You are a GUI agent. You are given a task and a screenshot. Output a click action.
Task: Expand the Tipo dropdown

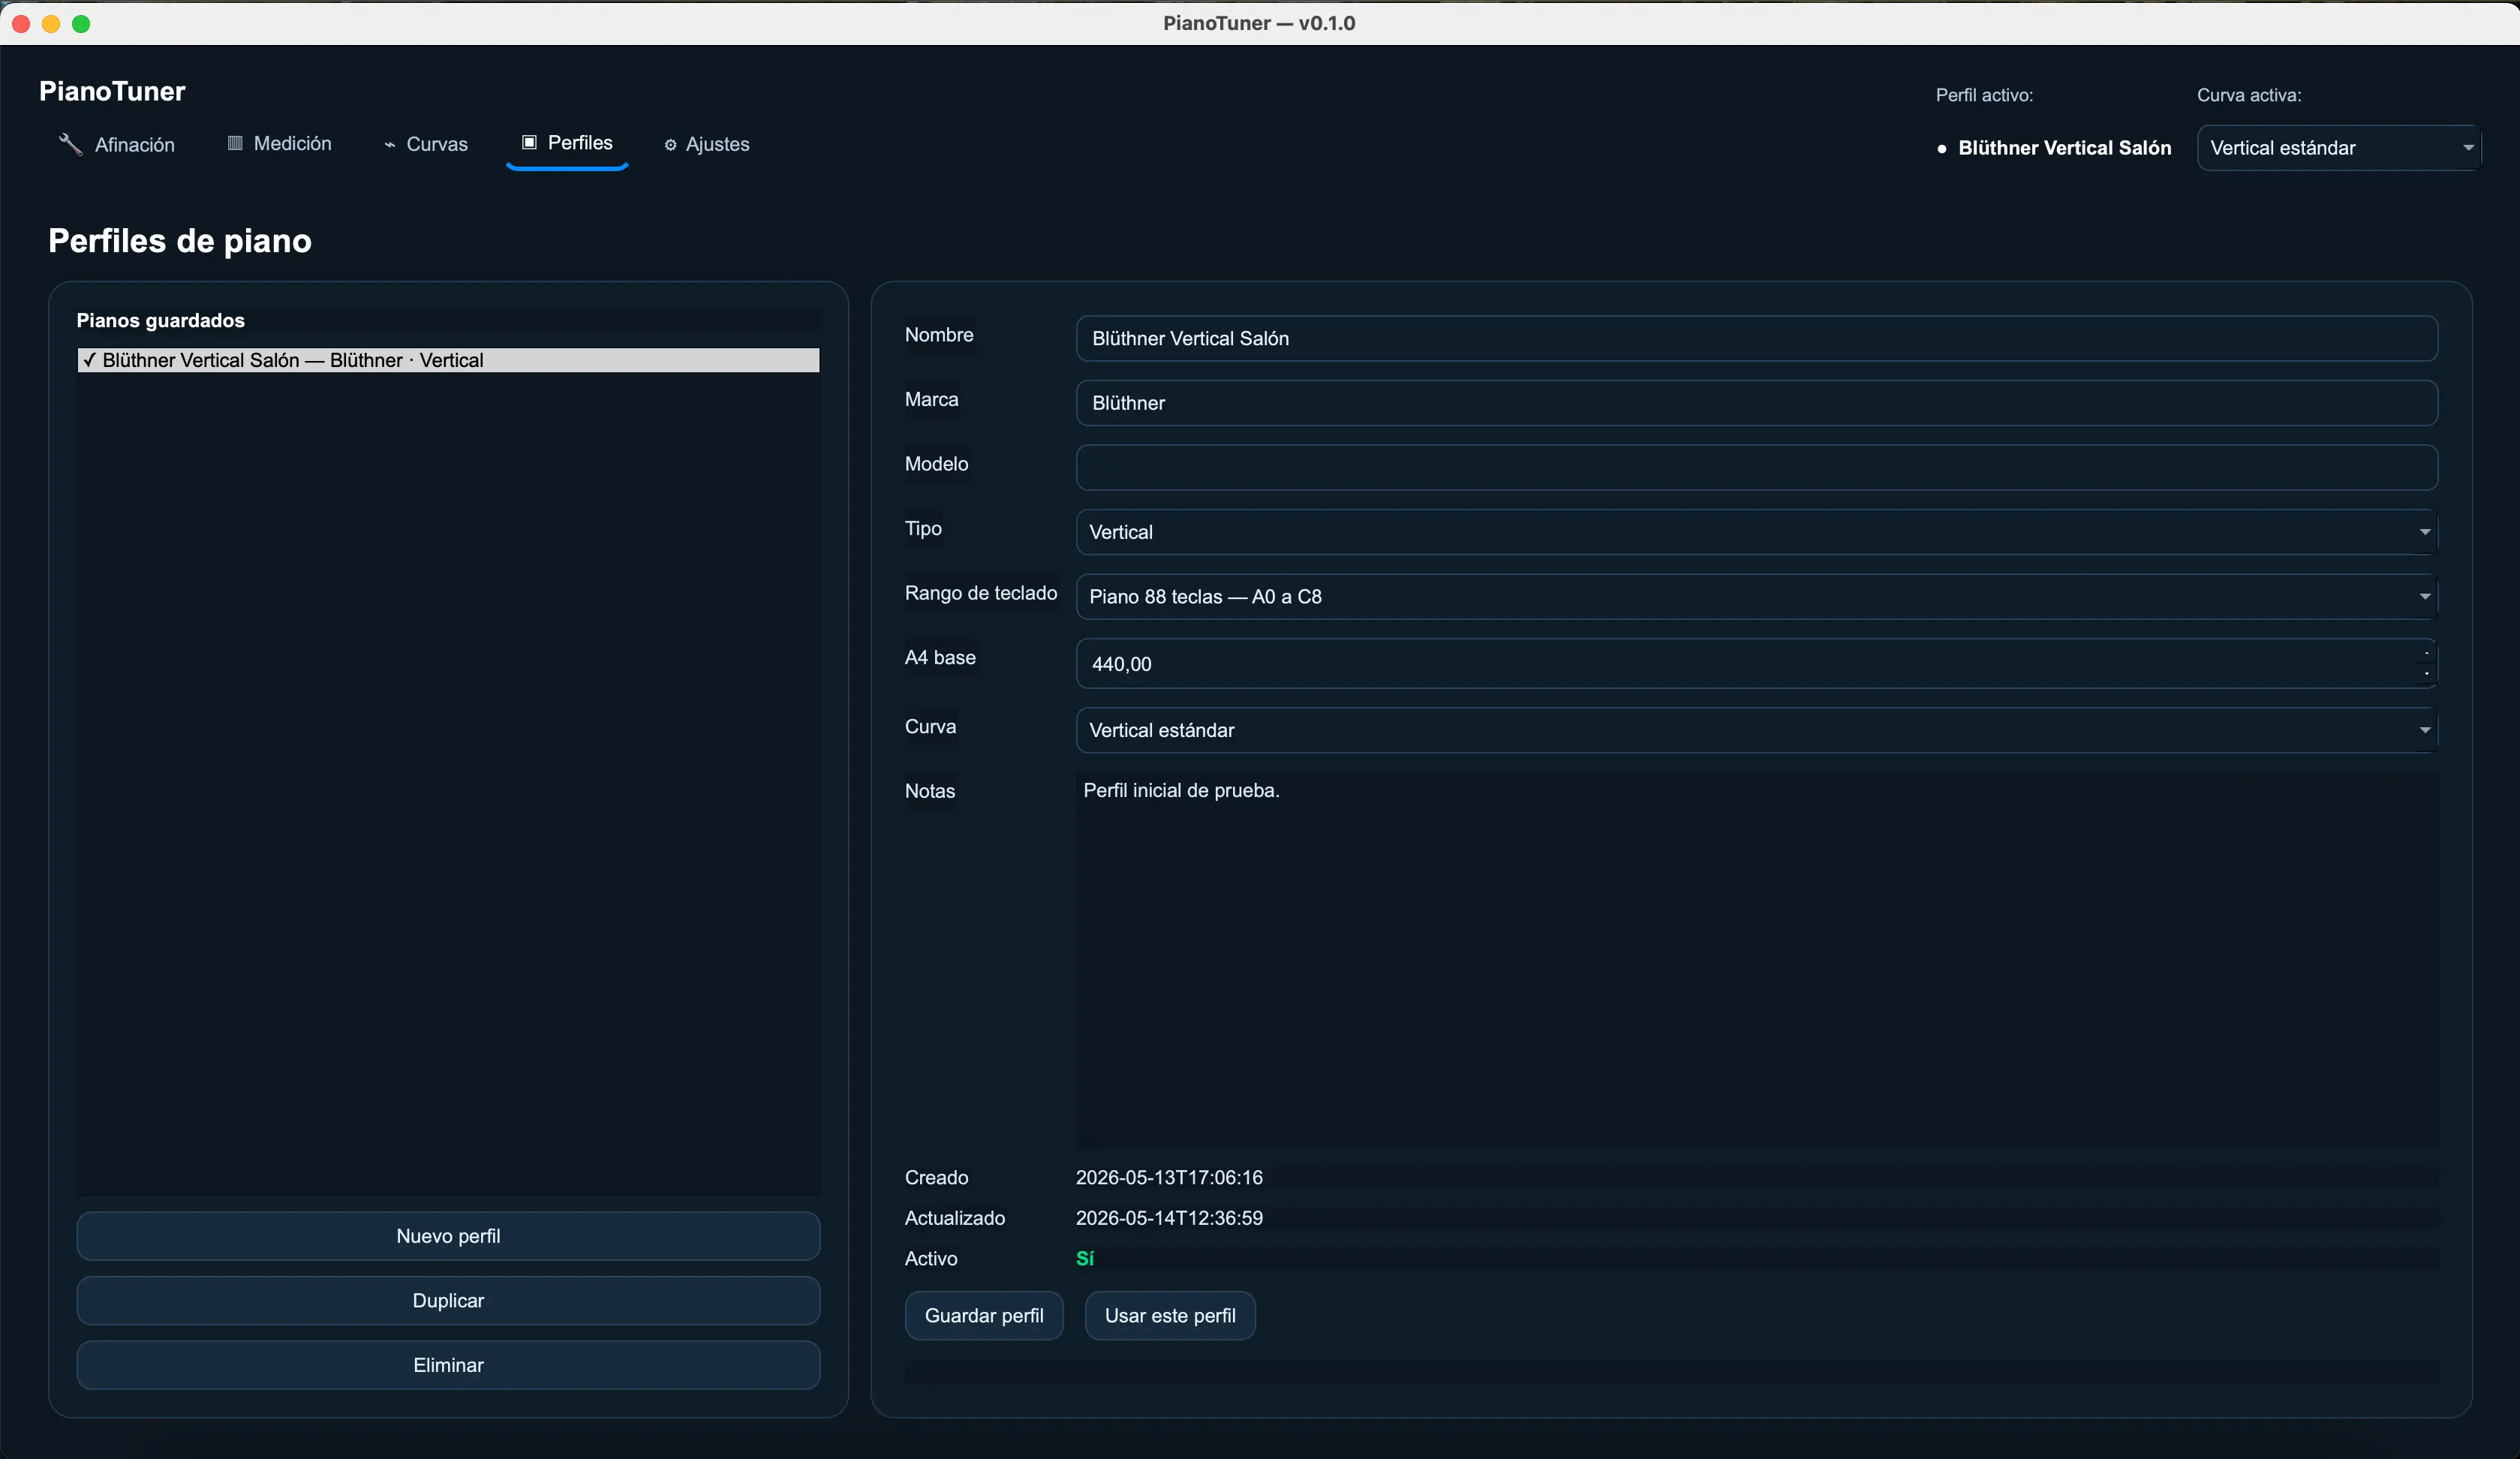click(1756, 532)
